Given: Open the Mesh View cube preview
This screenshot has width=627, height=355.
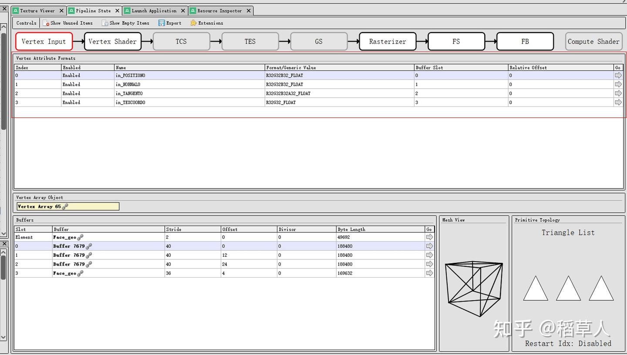Looking at the screenshot, I should coord(474,288).
